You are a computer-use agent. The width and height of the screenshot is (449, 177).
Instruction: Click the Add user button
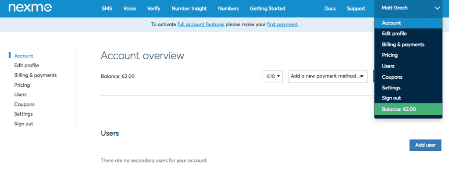pos(425,145)
